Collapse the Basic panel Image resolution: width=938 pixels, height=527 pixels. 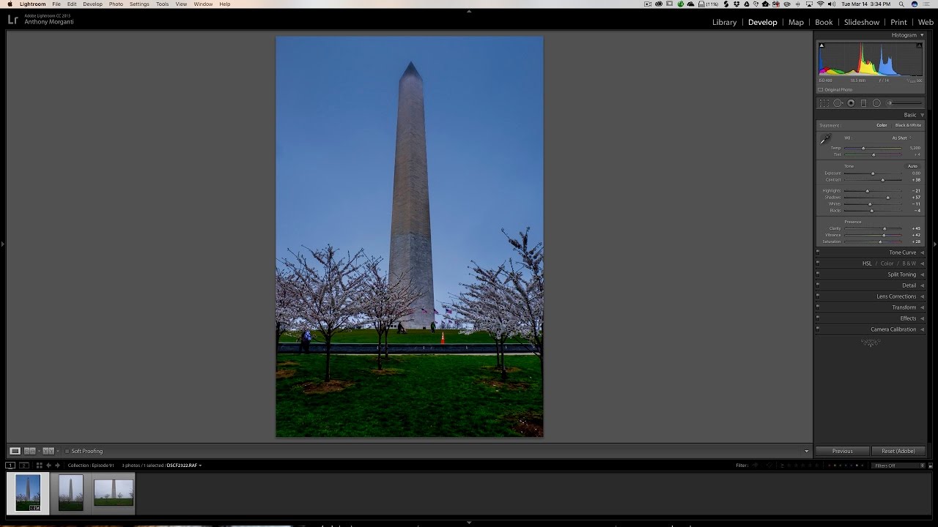click(922, 115)
